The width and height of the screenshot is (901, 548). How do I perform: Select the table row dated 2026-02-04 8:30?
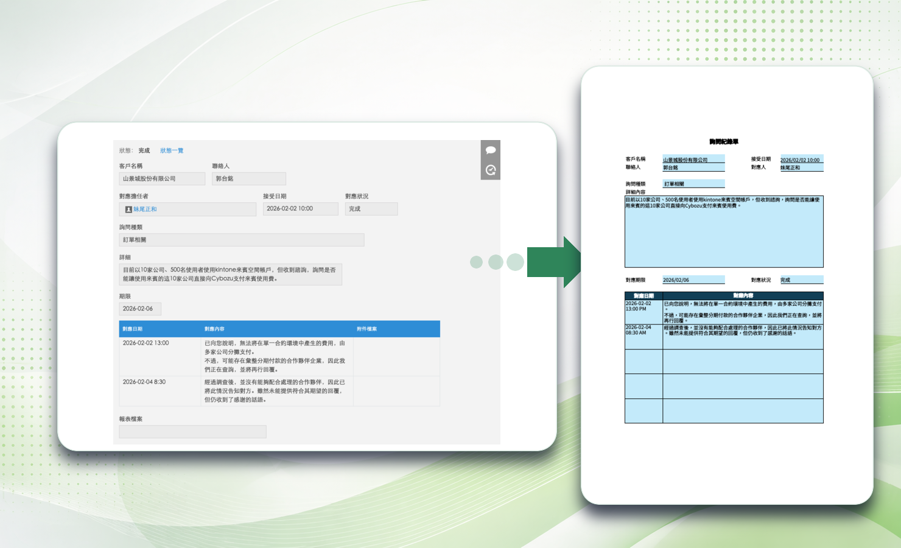279,391
